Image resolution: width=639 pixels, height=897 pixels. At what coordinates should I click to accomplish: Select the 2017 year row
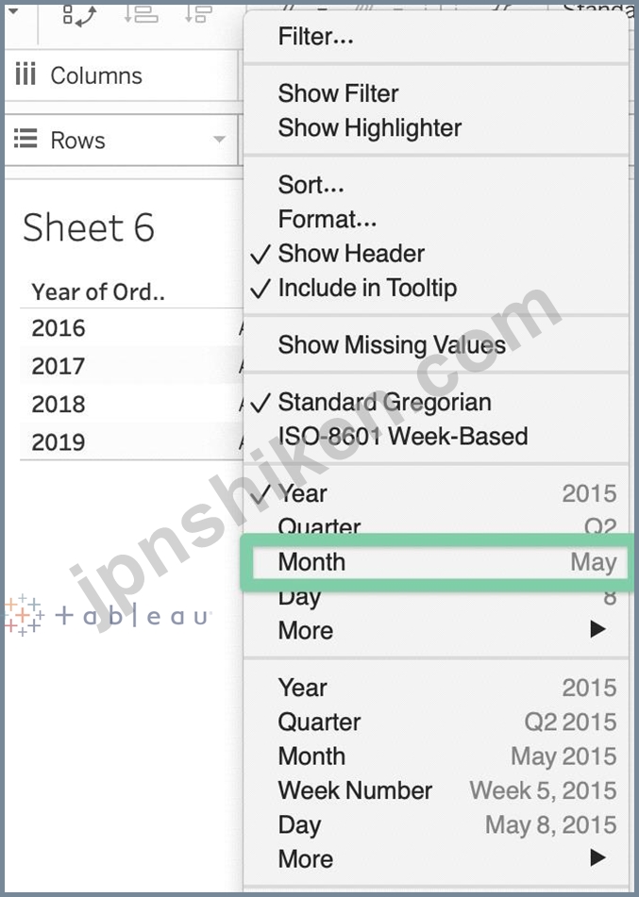point(59,366)
